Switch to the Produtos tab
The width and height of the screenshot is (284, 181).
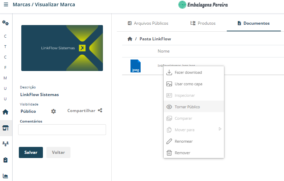click(203, 23)
